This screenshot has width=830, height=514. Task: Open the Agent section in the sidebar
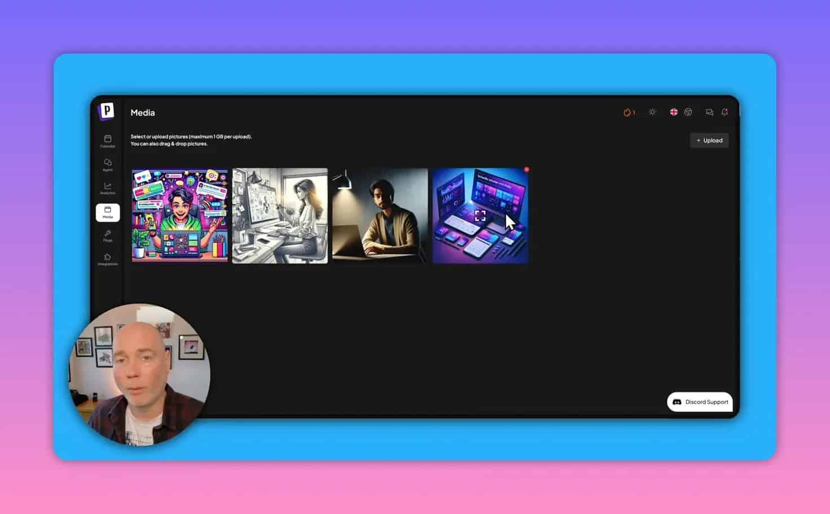(107, 165)
